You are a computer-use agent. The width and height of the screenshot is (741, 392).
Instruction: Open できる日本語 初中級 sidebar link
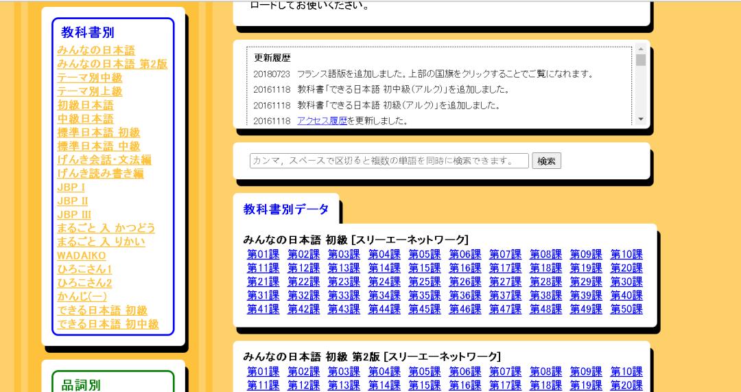point(108,325)
